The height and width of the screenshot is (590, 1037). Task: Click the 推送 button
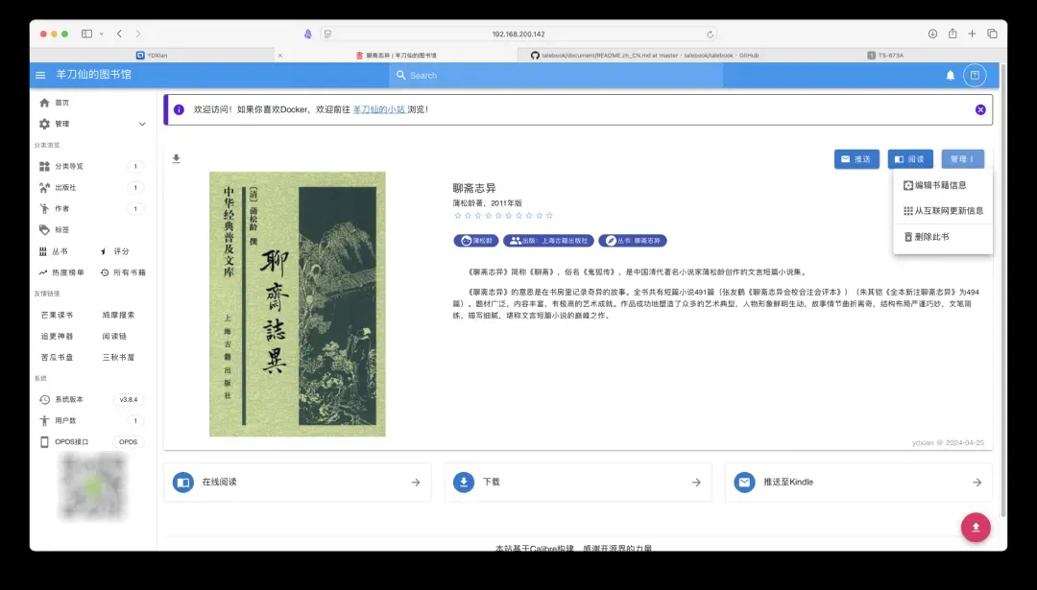point(856,159)
